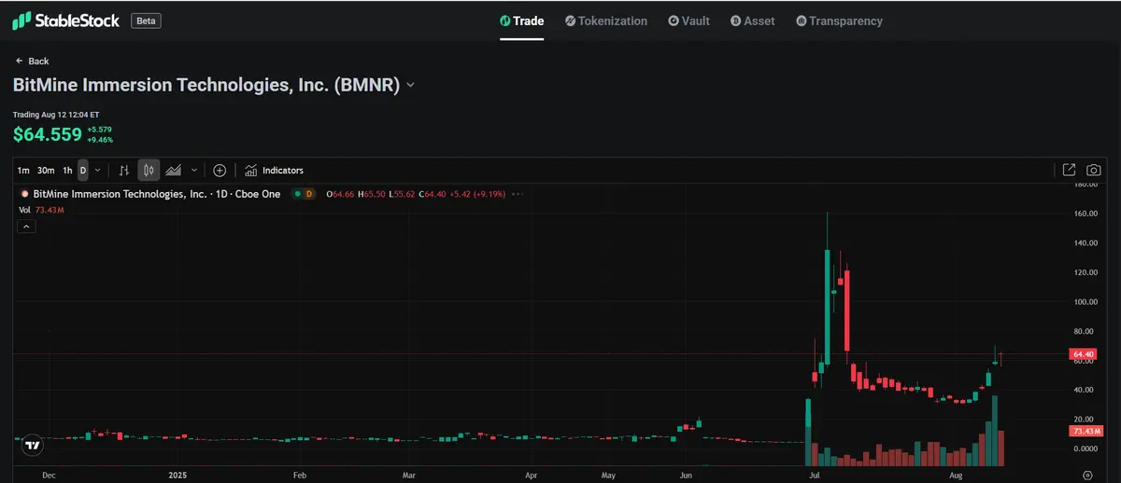Expand the timeframe interval dropdown

98,171
